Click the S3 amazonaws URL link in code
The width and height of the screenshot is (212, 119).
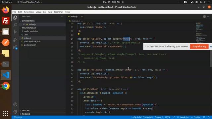(132, 104)
